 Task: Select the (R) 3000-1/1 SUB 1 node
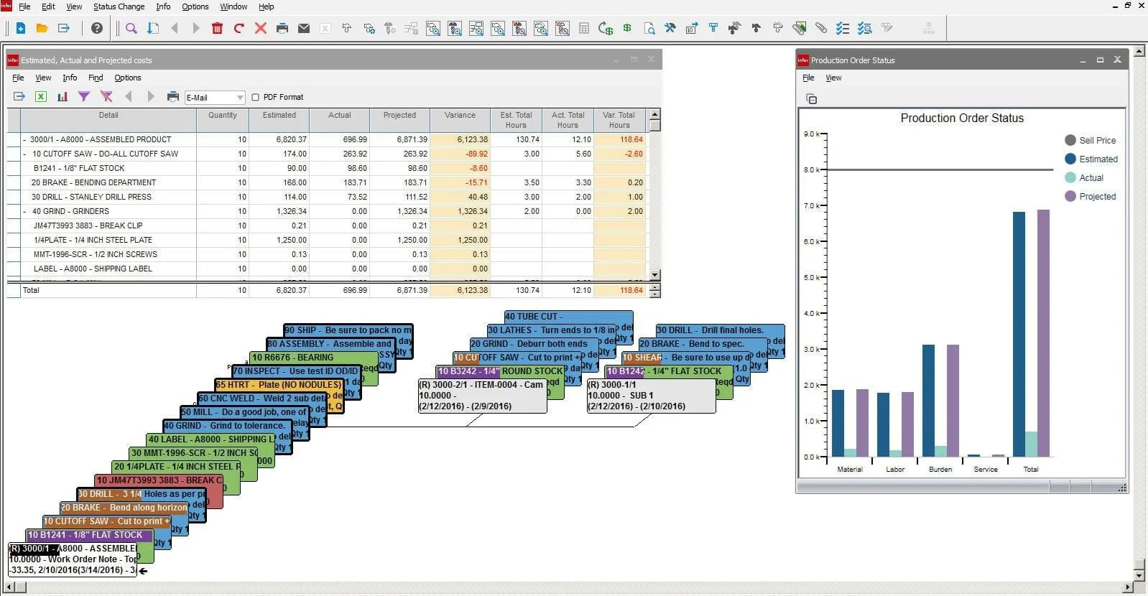click(x=652, y=396)
